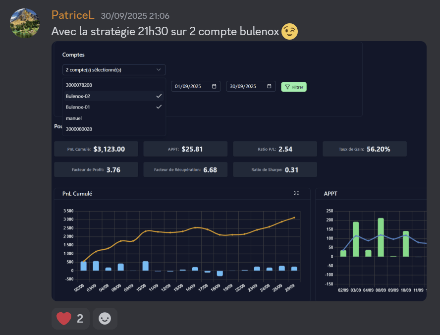Image resolution: width=440 pixels, height=335 pixels.
Task: Open calendar picker on 01/09/2025 date
Action: tap(214, 87)
